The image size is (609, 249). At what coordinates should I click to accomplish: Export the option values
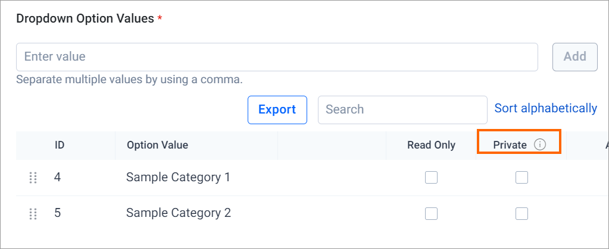click(277, 110)
